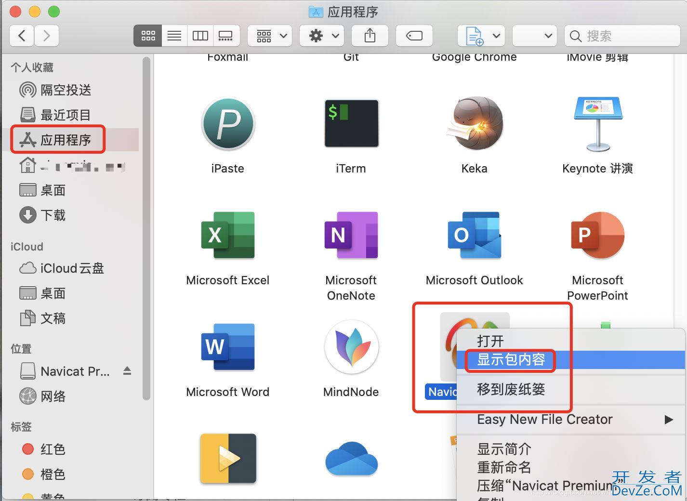The height and width of the screenshot is (501, 687).
Task: Select the MindNode app icon
Action: click(351, 347)
